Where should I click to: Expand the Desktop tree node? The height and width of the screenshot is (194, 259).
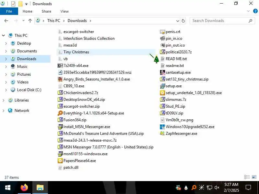pyautogui.click(x=6, y=43)
